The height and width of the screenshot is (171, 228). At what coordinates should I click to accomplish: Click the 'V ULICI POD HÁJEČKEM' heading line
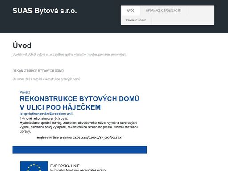coord(60,107)
